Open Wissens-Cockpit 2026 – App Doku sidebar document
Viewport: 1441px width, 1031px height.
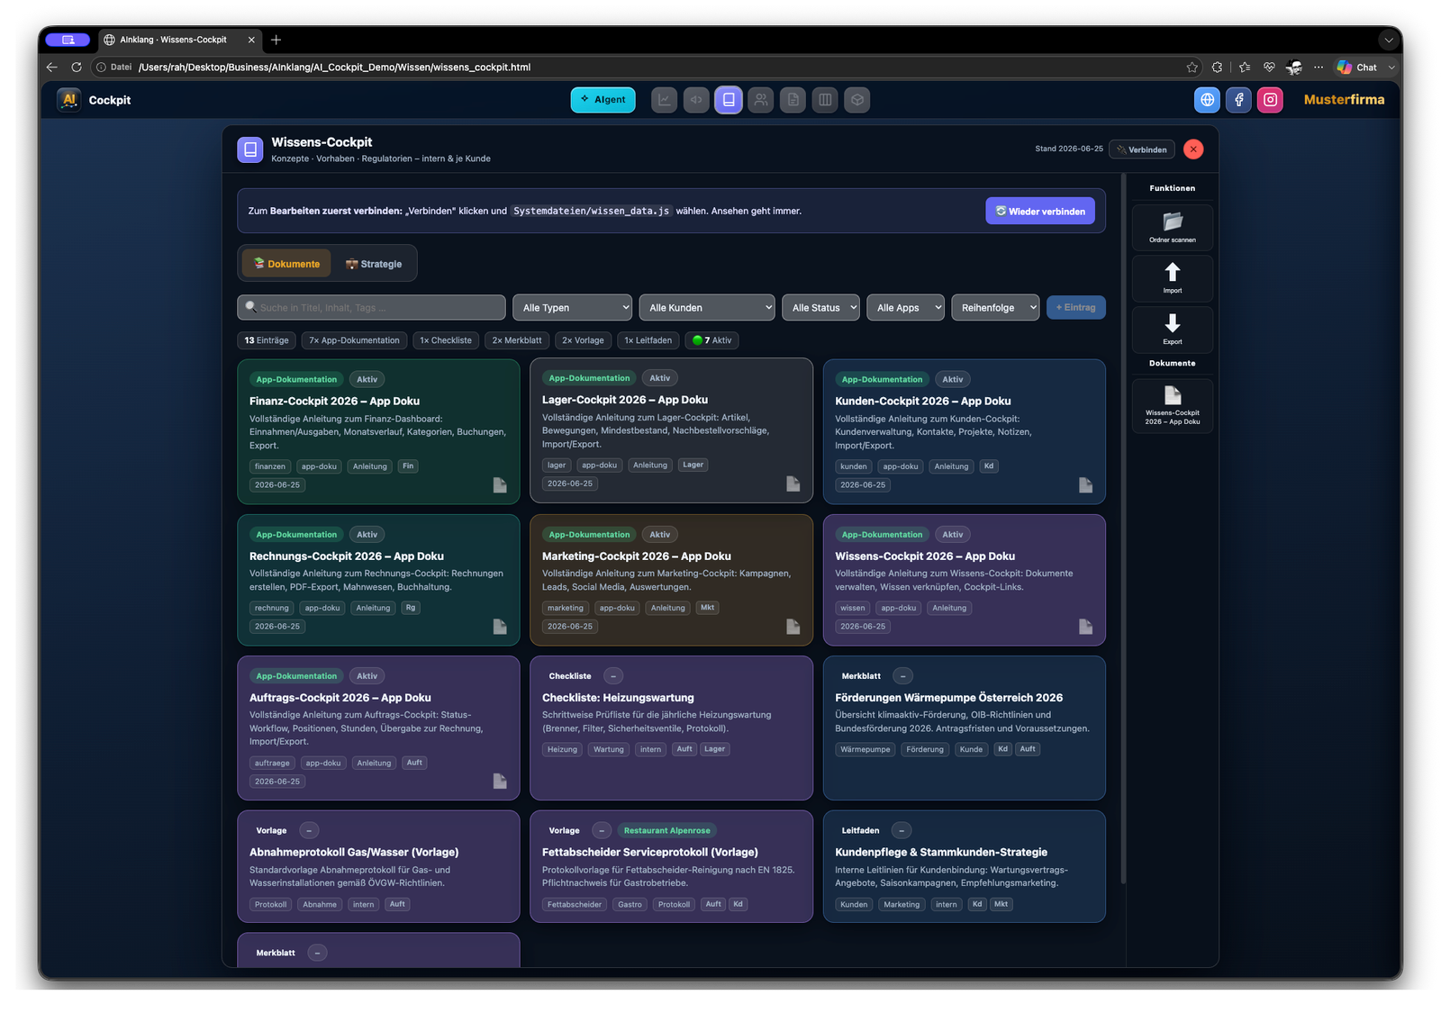[x=1173, y=406]
